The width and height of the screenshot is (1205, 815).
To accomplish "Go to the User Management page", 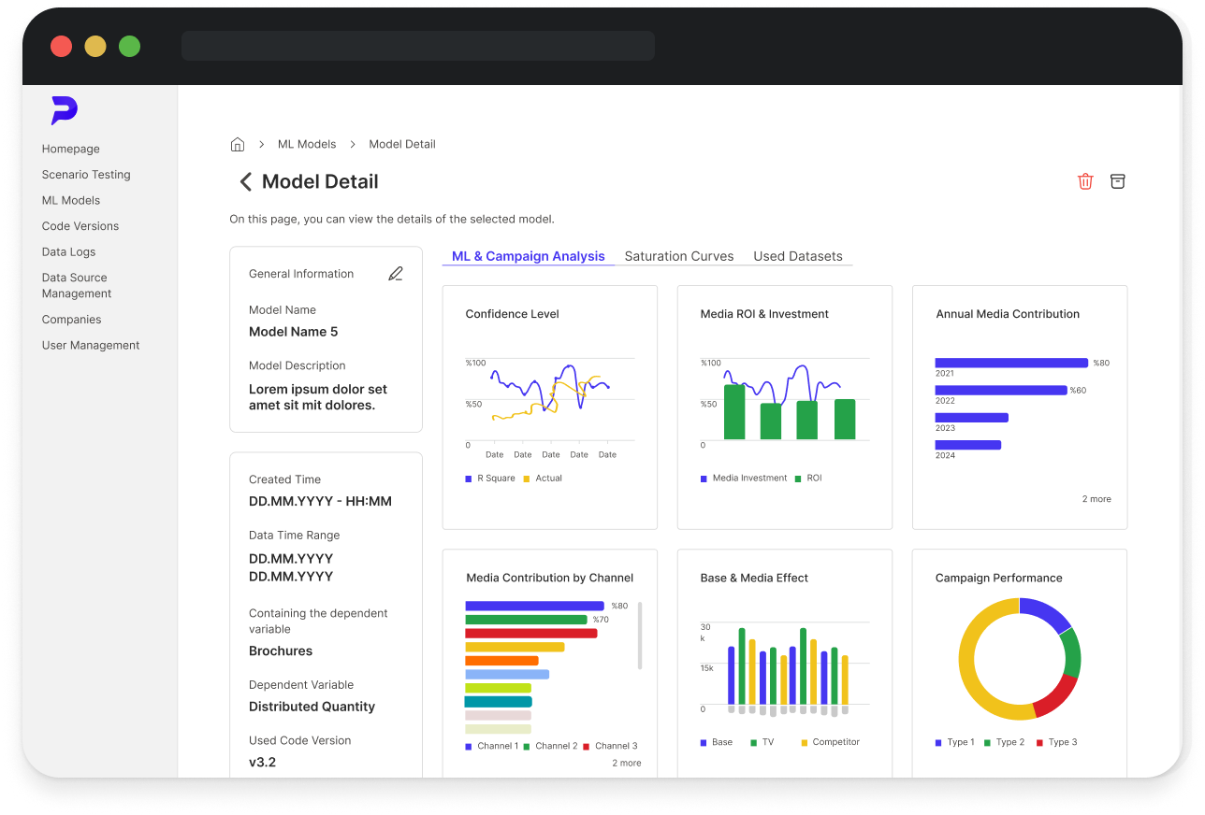I will tap(91, 345).
